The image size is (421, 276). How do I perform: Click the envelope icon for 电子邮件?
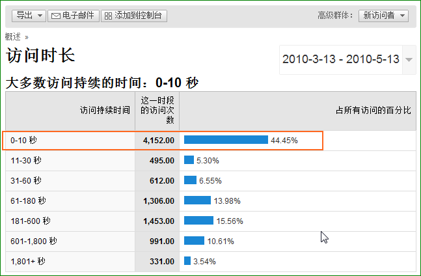pyautogui.click(x=56, y=16)
